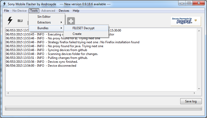The height and width of the screenshot is (118, 207).
Task: Click the 'Device disconnected' log line
Action: point(41,66)
